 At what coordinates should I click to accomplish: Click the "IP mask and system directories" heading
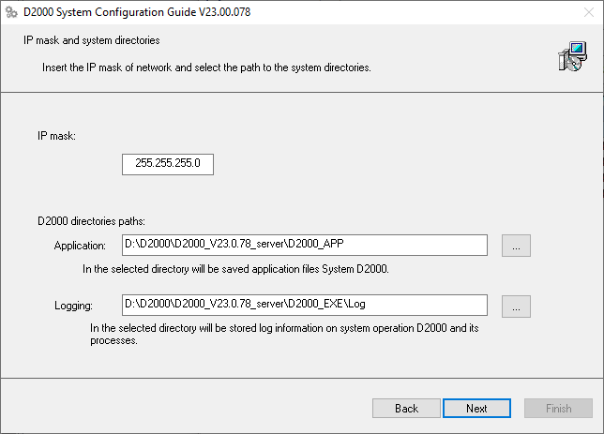coord(91,41)
